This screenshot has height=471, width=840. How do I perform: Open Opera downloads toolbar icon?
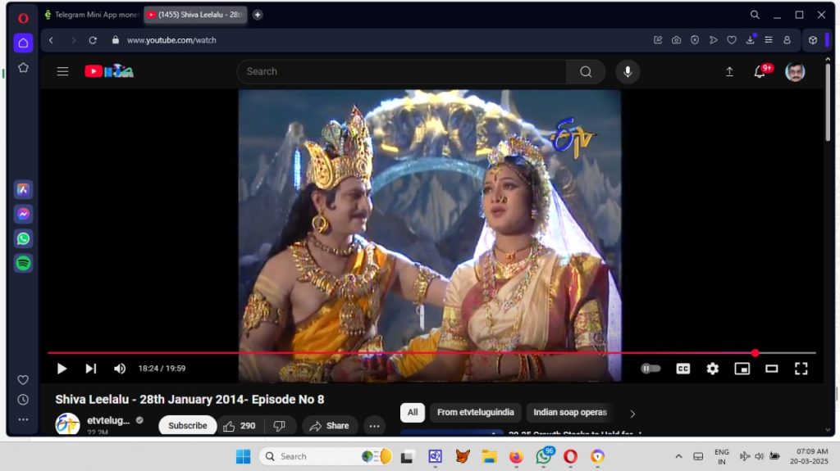tap(751, 40)
